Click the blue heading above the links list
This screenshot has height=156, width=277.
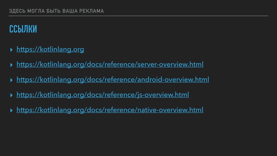(x=23, y=29)
